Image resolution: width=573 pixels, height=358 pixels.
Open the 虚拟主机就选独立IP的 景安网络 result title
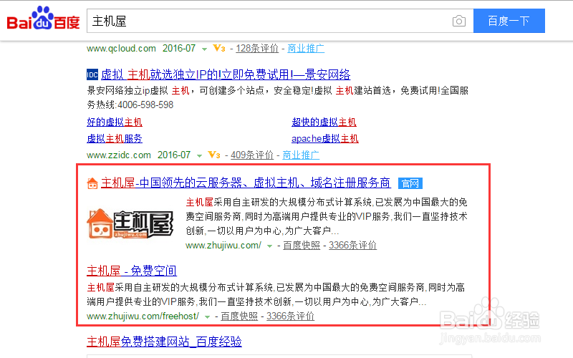(x=226, y=74)
